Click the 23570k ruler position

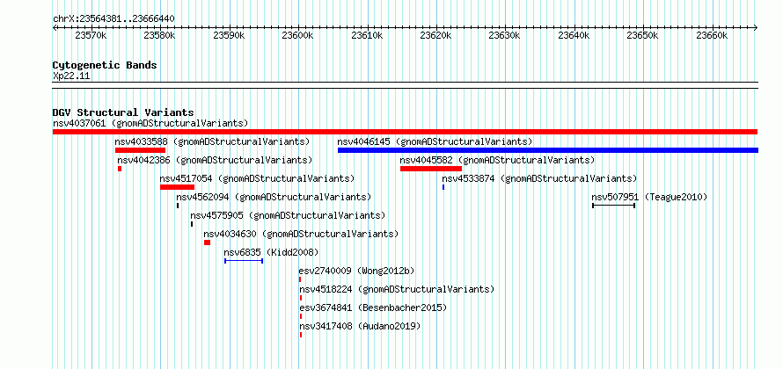[91, 35]
